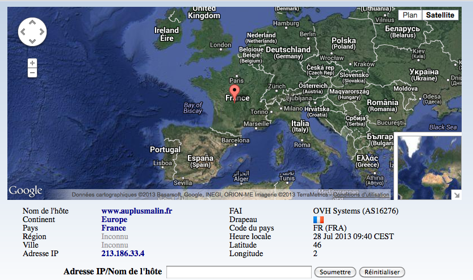Focus the Adresse IP/Nom de l'hôte field
The image size is (473, 280).
point(239,272)
